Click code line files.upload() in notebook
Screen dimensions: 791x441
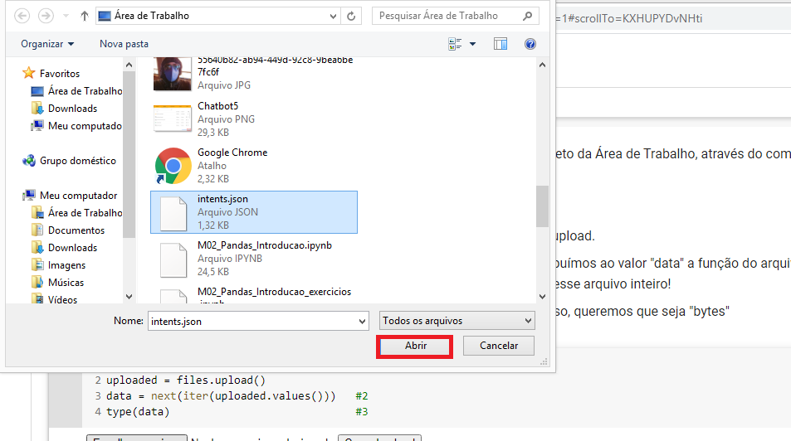[x=186, y=380]
